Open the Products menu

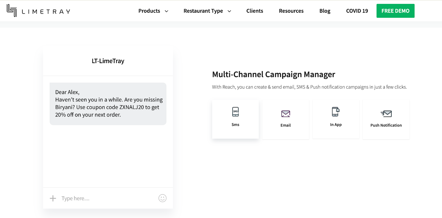149,11
